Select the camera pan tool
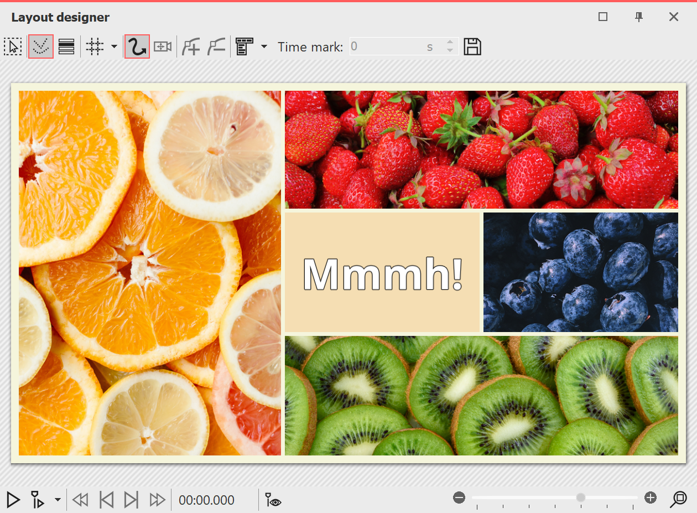 pos(163,46)
